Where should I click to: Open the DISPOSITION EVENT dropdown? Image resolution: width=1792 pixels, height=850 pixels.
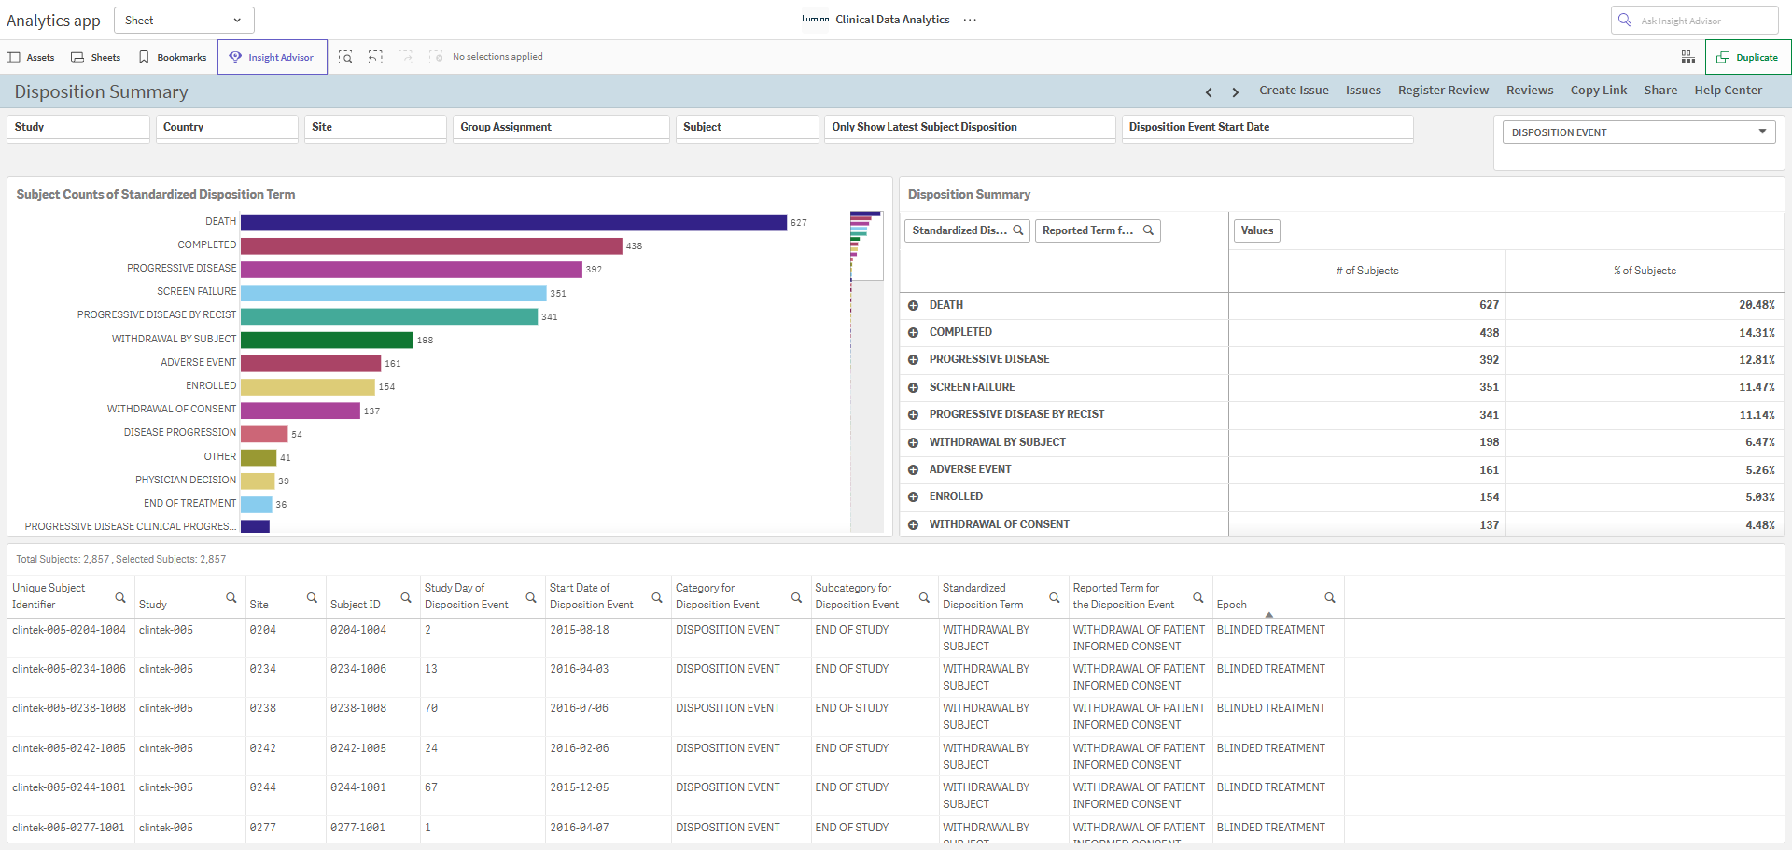(1638, 132)
